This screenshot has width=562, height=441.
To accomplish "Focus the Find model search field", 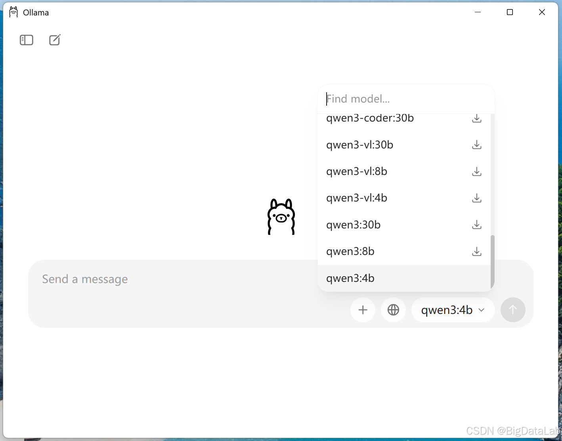I will [x=406, y=99].
